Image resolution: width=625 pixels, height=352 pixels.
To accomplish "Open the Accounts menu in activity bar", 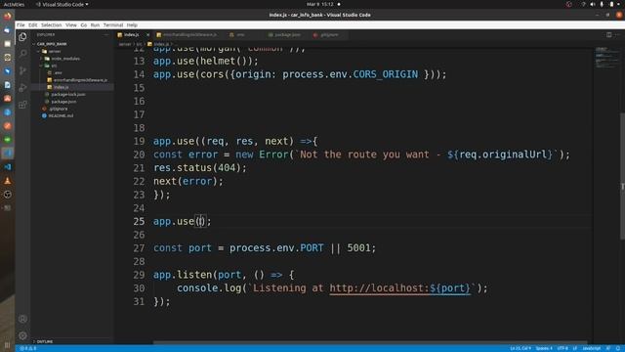I will point(22,319).
